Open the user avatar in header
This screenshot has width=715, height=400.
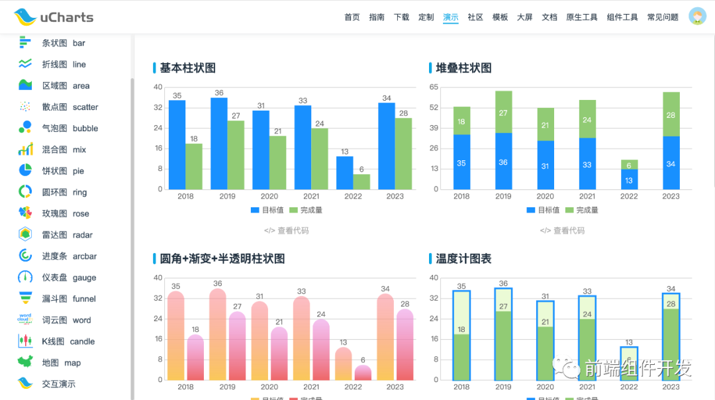click(x=697, y=17)
